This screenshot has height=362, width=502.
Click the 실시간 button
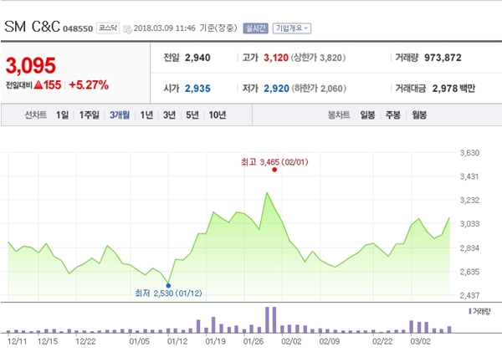255,28
